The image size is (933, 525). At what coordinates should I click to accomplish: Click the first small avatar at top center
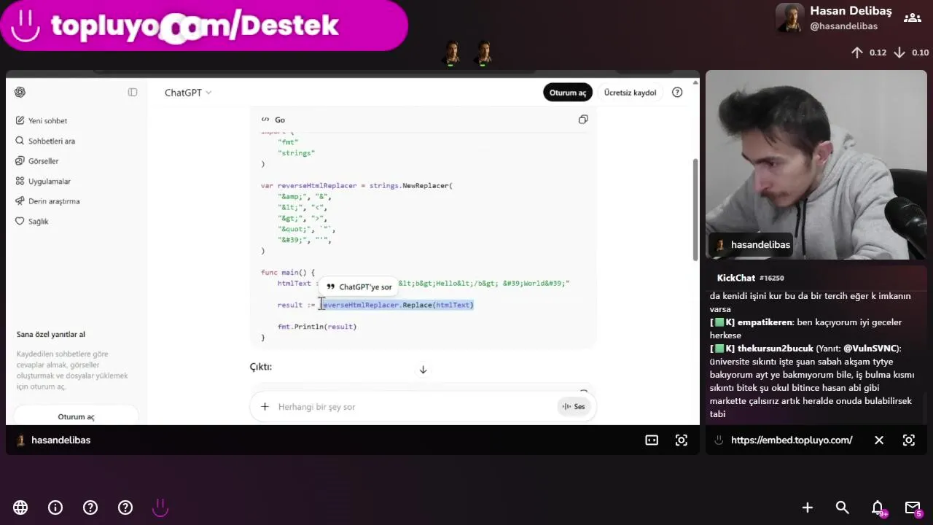(x=451, y=52)
